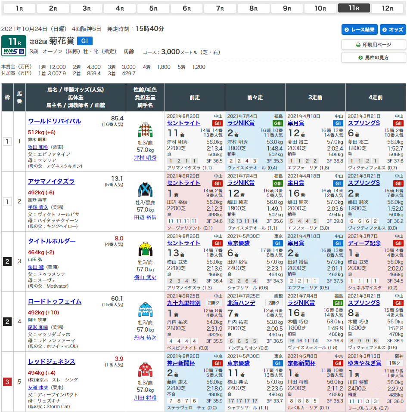Click レッドジェネシス jockey silk icon
Image resolution: width=407 pixels, height=412 pixels.
pyautogui.click(x=145, y=370)
